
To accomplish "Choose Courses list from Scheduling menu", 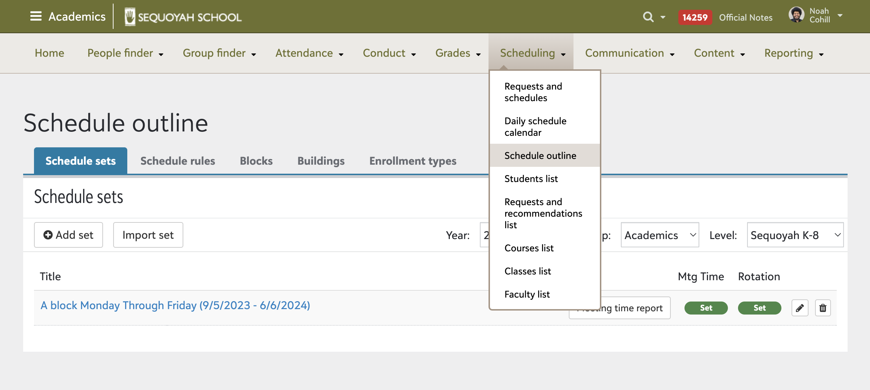I will (x=529, y=248).
